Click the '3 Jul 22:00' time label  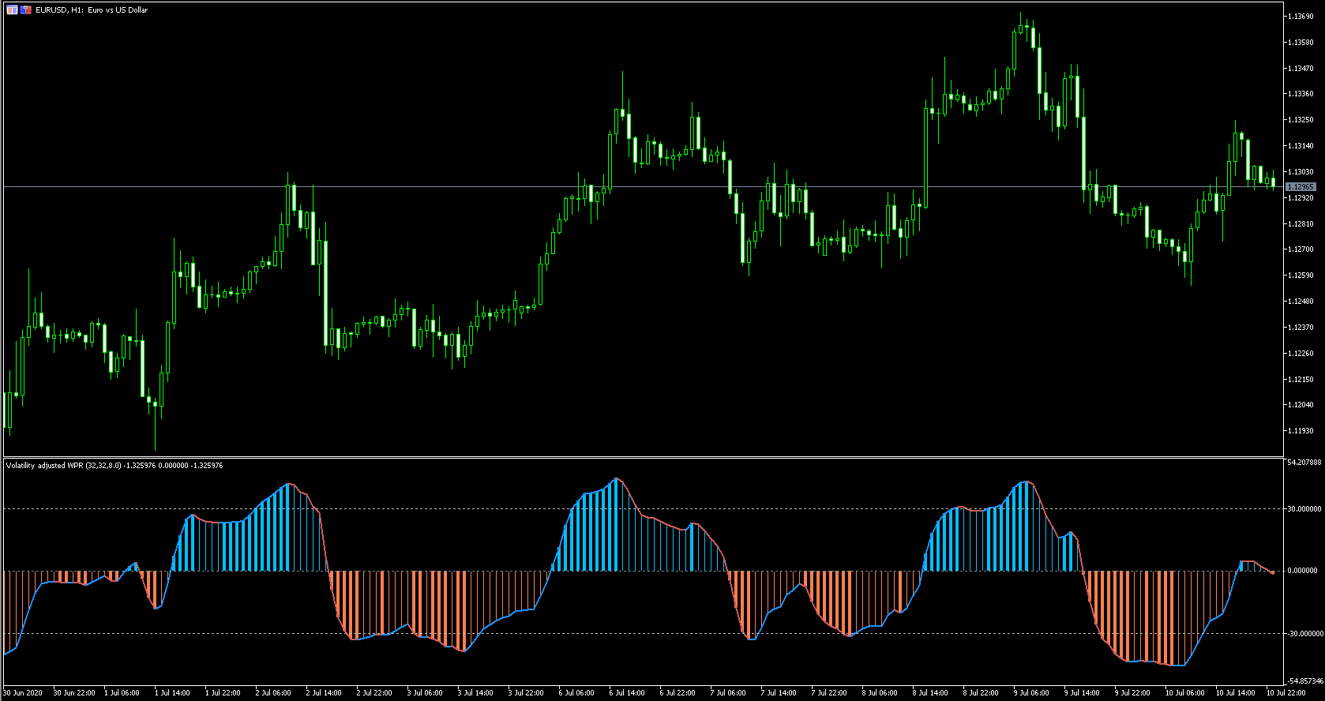[x=526, y=693]
